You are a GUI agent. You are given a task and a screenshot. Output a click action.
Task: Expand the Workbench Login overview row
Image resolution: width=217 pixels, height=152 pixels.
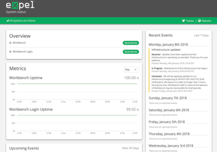74,52
